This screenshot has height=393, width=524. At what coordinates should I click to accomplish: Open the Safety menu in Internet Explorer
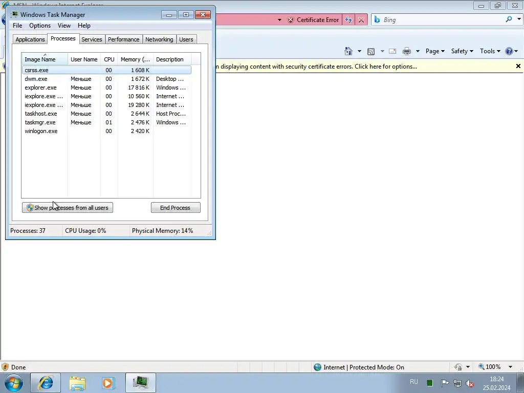[462, 51]
